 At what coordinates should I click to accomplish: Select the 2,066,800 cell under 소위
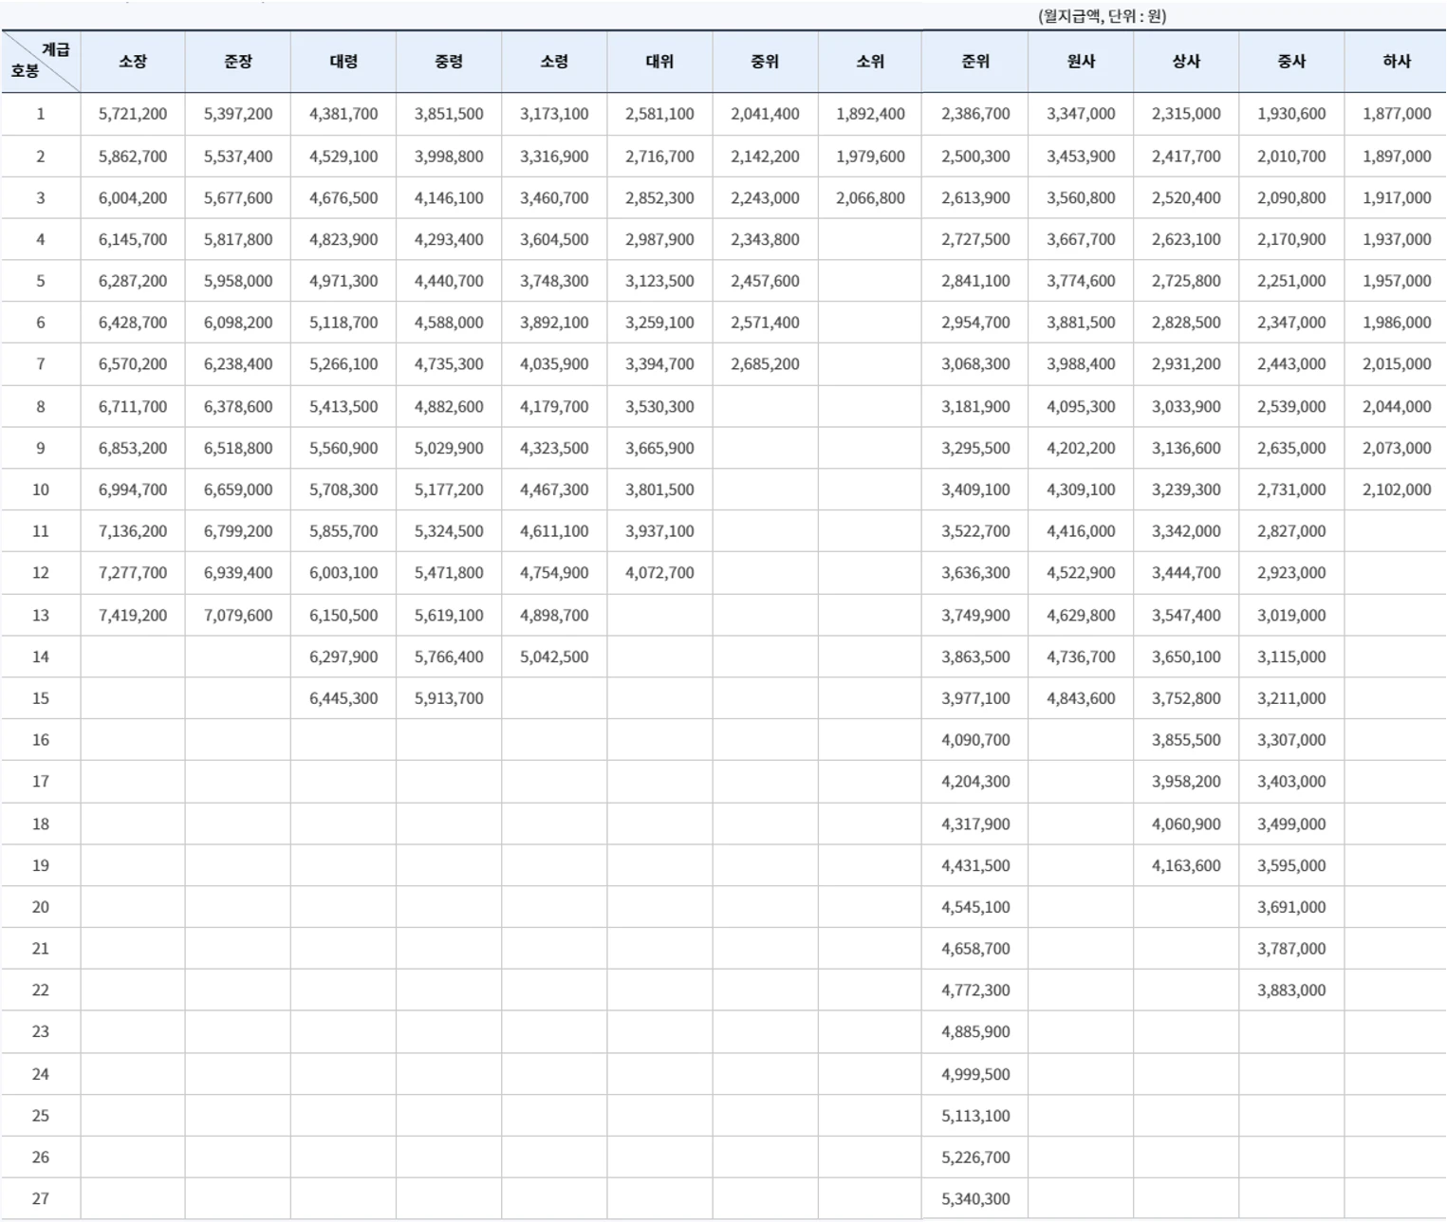point(870,198)
